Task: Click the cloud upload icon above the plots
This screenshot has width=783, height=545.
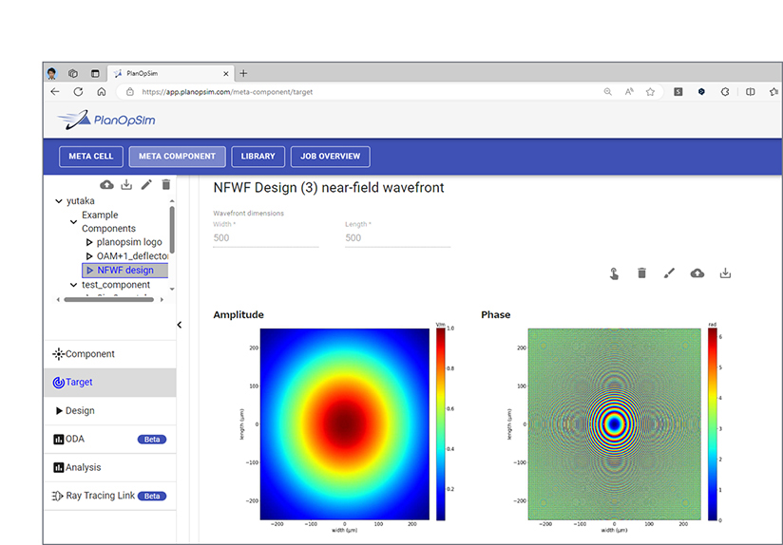Action: tap(697, 273)
